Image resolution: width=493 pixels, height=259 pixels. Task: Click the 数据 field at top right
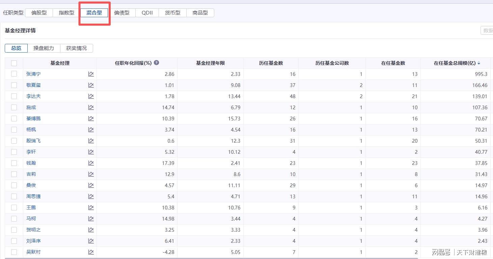(487, 30)
